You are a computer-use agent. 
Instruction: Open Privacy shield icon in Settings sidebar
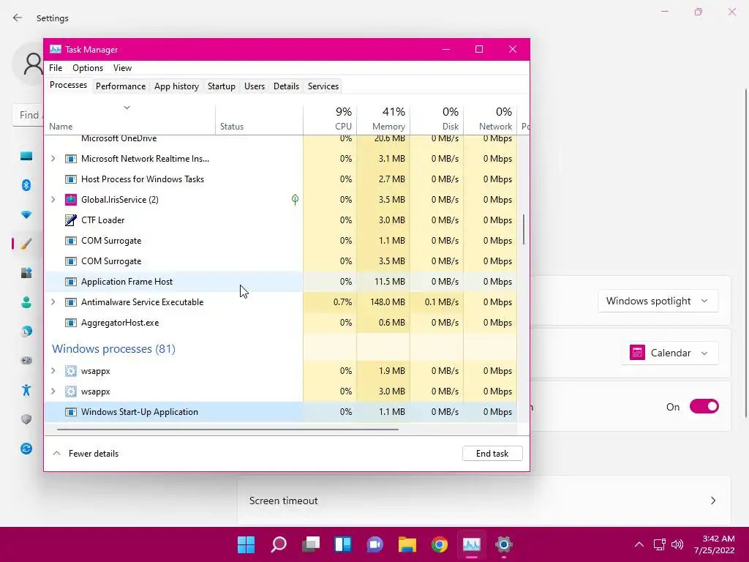26,419
